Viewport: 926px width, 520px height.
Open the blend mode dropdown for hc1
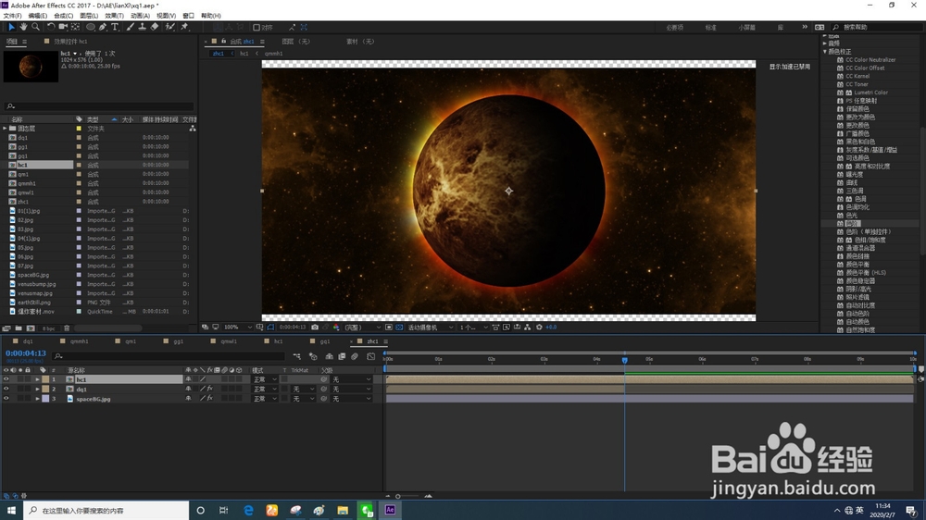265,379
